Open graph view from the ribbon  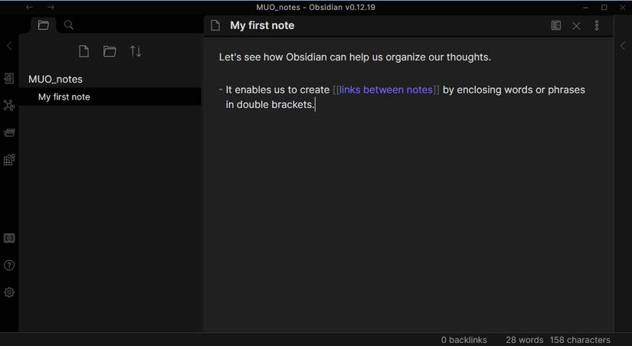(x=9, y=105)
